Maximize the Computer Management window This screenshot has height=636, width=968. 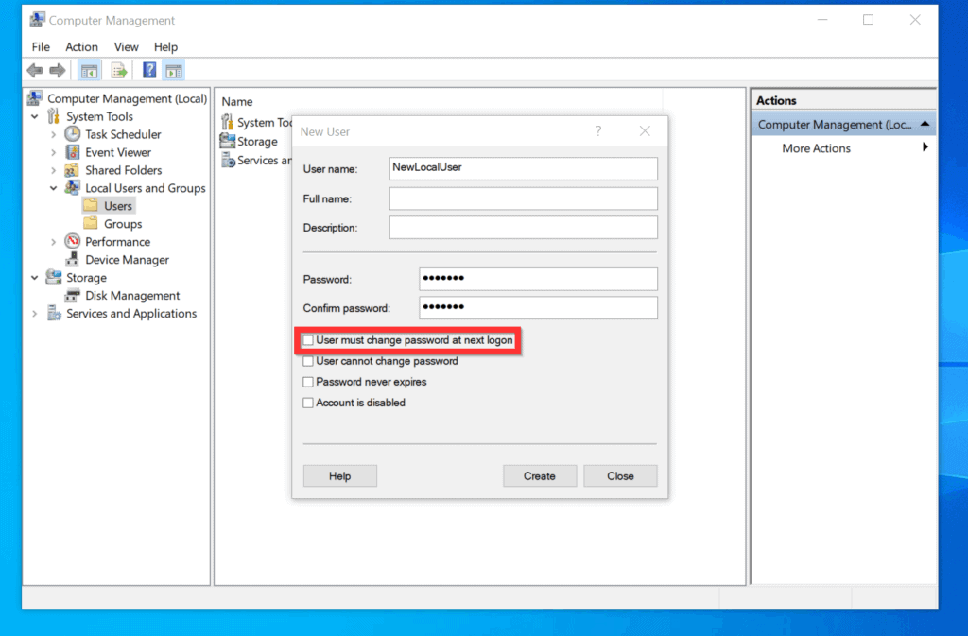(868, 20)
